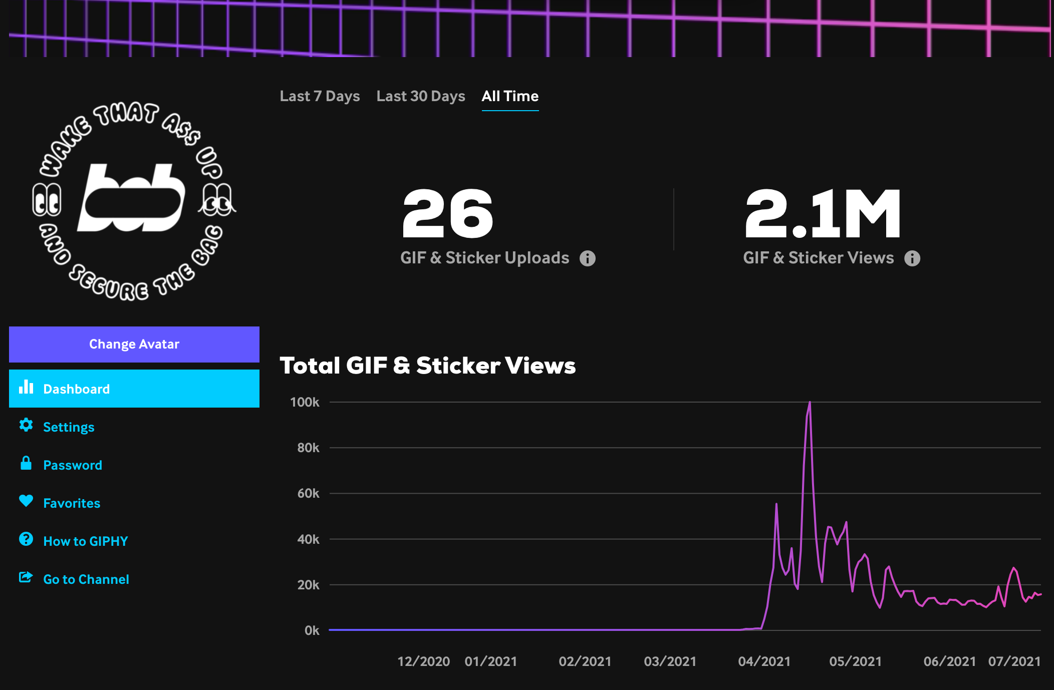The image size is (1054, 690).
Task: Open the Settings link
Action: pos(69,427)
